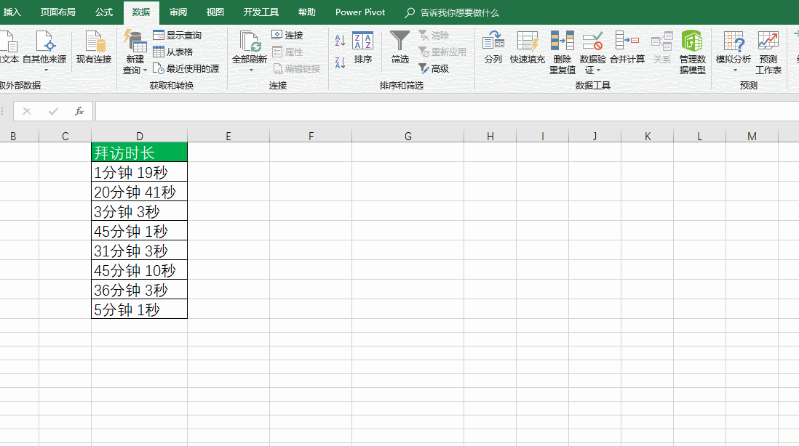This screenshot has height=446, width=799.
Task: Expand the 新建查询 dropdown arrow
Action: click(x=146, y=70)
